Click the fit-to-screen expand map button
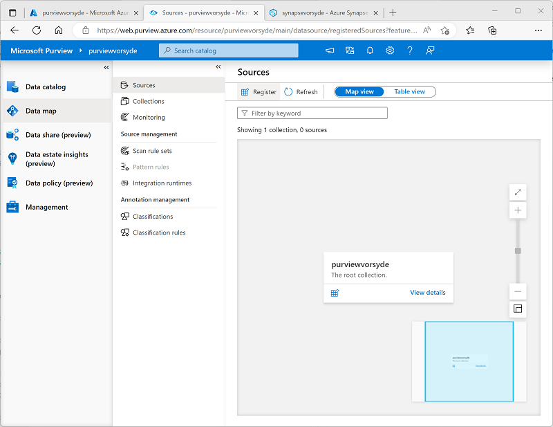 (x=518, y=192)
